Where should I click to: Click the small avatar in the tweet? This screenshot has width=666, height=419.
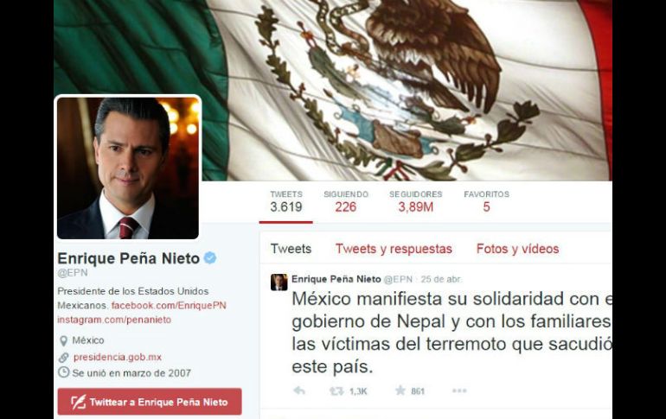pos(279,282)
